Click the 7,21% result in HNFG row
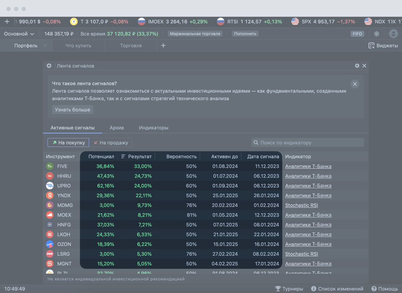 coord(145,225)
